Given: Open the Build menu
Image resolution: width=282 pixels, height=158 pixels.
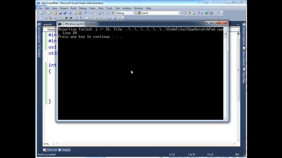Looking at the screenshot, I should click(x=73, y=8).
